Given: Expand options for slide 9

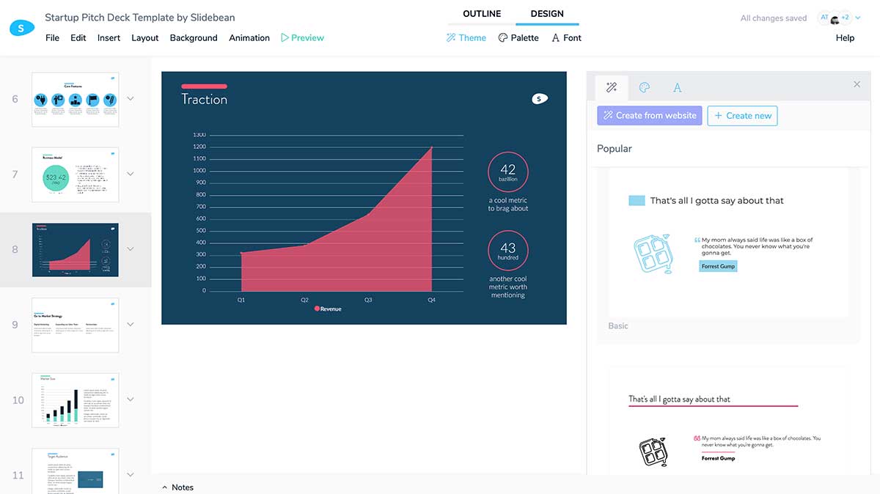Looking at the screenshot, I should point(131,324).
